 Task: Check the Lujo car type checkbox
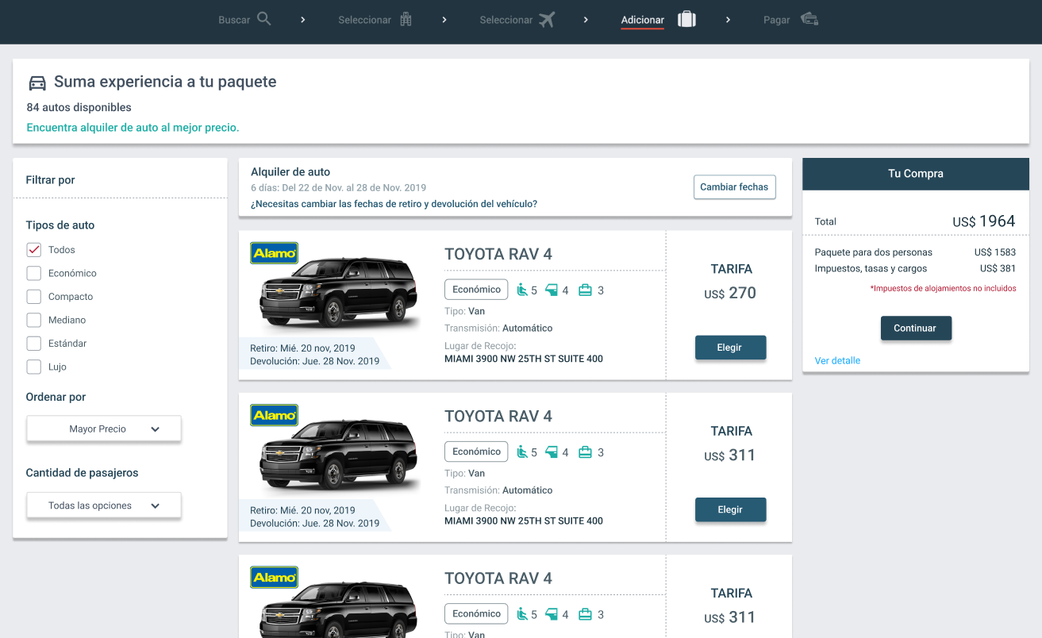click(x=34, y=367)
